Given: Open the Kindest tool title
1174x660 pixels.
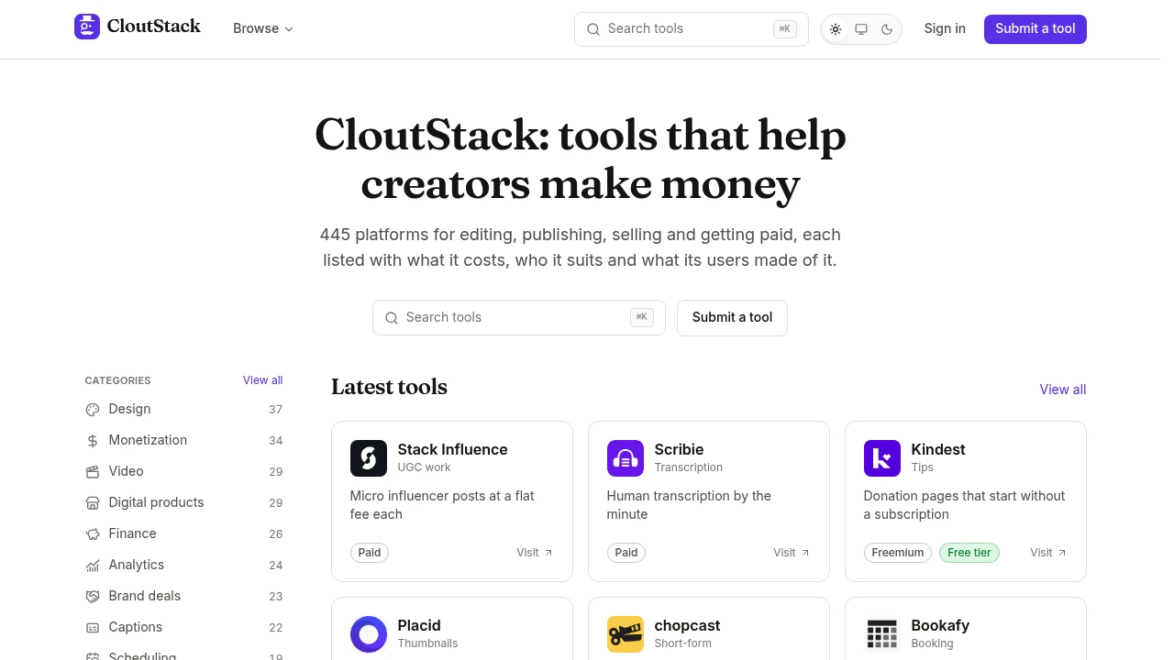Looking at the screenshot, I should coord(938,449).
